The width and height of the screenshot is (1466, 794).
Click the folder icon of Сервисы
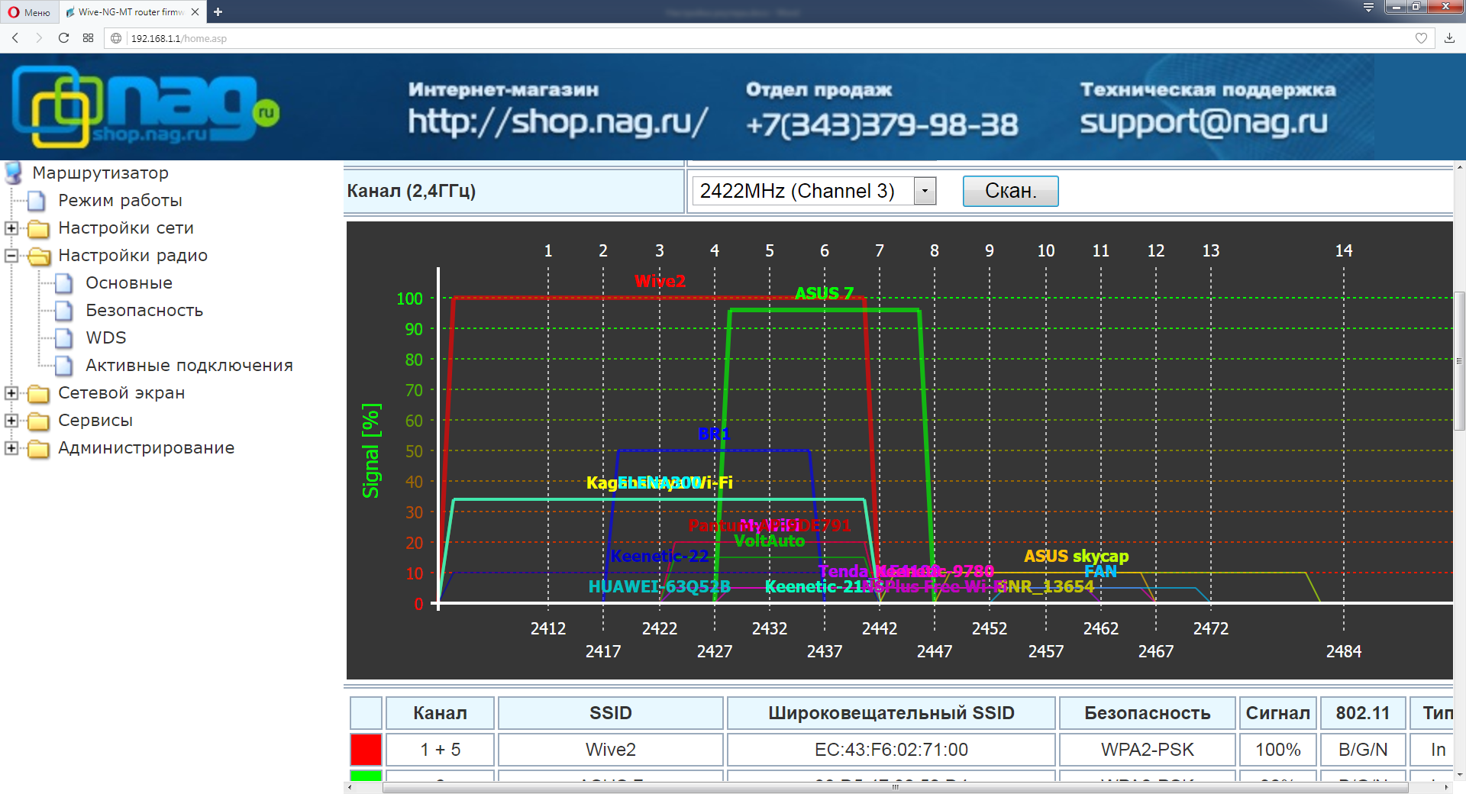38,421
